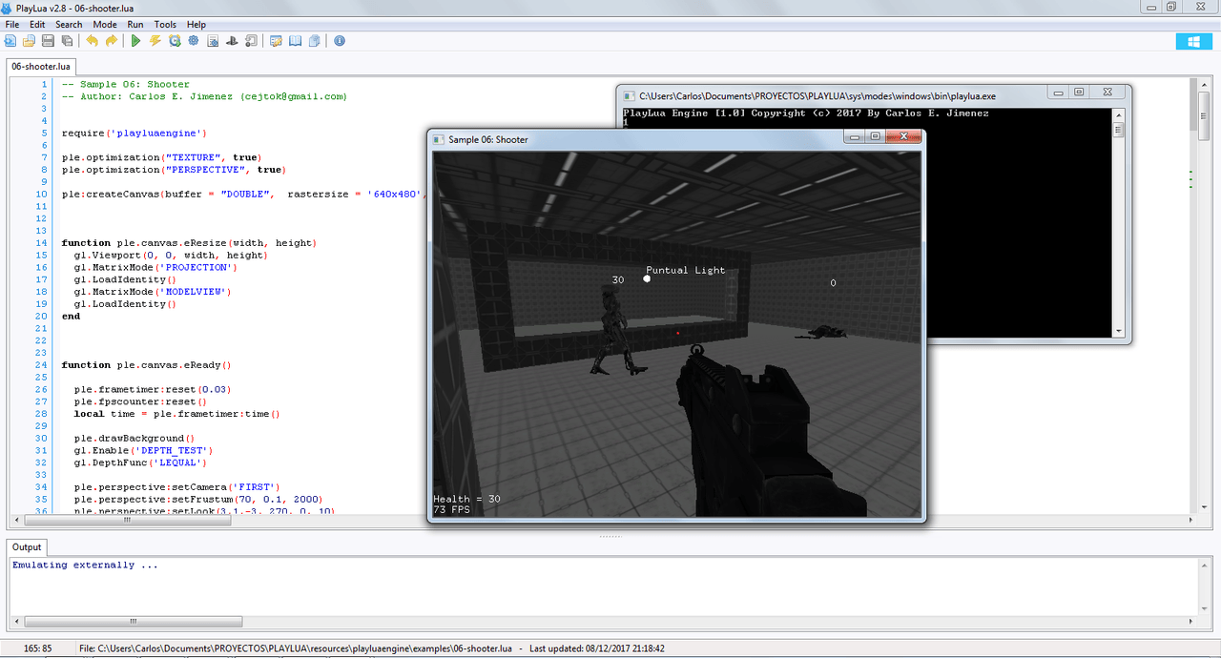Screen dimensions: 1221x658
Task: Click the file path in the status bar
Action: point(297,648)
